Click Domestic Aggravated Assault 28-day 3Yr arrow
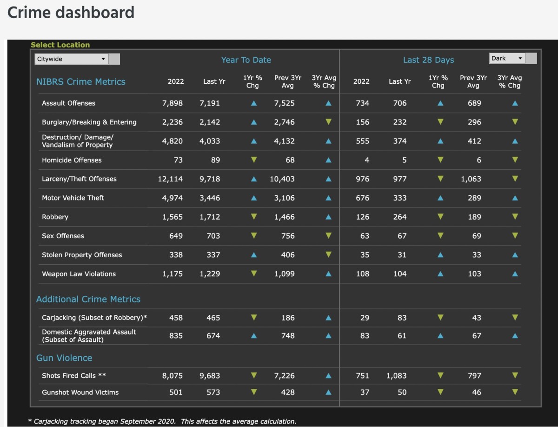The width and height of the screenshot is (558, 427). pyautogui.click(x=515, y=335)
